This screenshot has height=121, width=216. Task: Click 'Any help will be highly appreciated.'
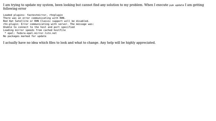(x=128, y=43)
